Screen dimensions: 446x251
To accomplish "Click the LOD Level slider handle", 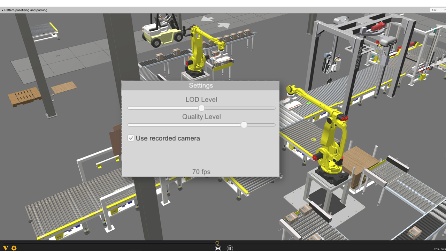I will [201, 108].
